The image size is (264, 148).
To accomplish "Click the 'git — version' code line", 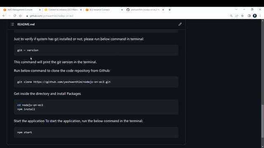I will [x=28, y=50].
